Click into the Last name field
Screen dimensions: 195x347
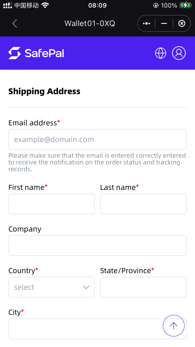point(143,204)
